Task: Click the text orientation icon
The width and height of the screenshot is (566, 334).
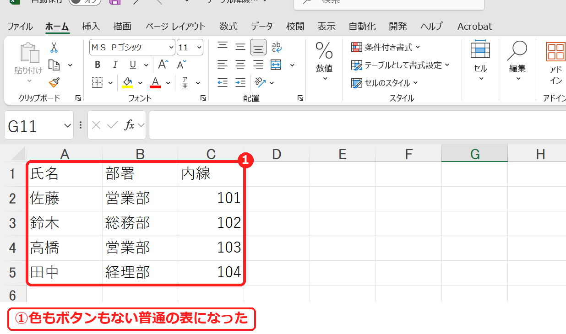Action: click(260, 82)
